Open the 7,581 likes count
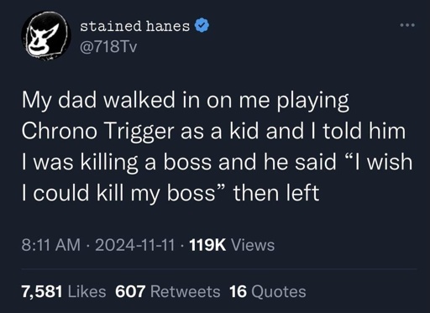Image resolution: width=430 pixels, height=313 pixels. point(42,292)
